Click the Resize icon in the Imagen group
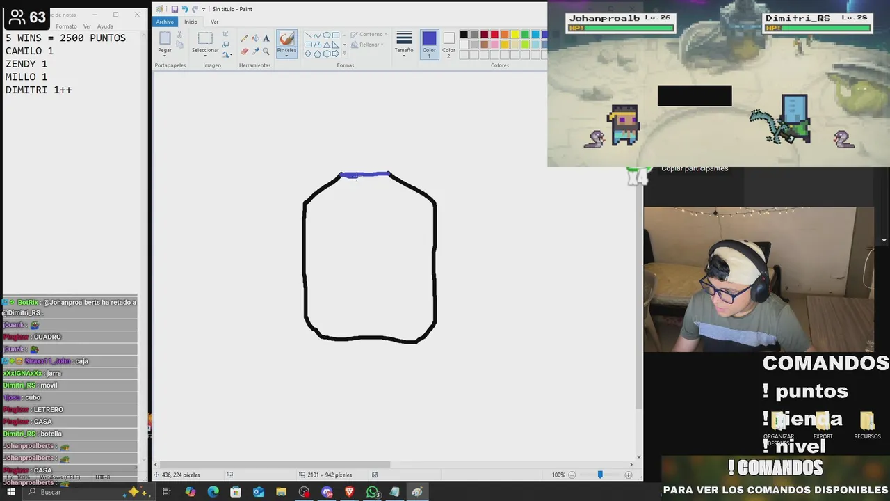 tap(225, 45)
